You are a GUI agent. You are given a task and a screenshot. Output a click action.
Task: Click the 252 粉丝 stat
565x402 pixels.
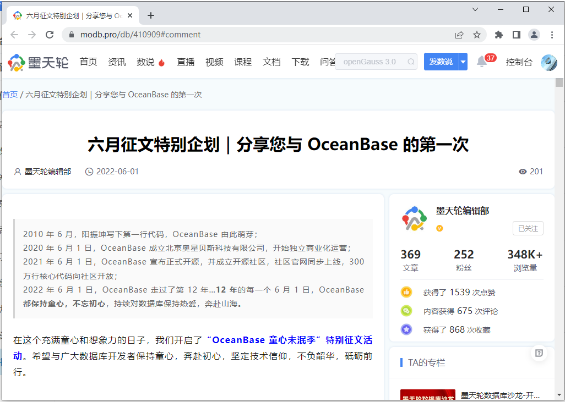pos(464,260)
